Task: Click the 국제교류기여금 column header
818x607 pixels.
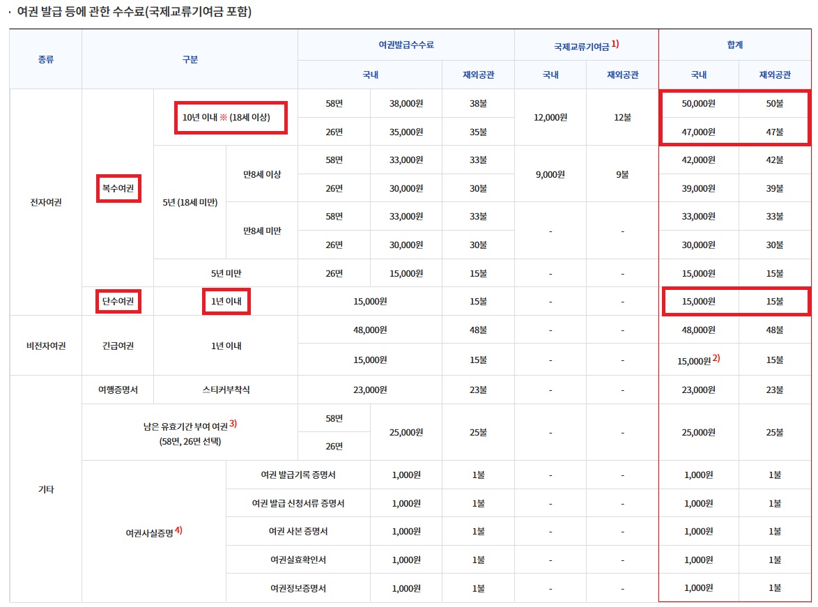Action: point(585,43)
